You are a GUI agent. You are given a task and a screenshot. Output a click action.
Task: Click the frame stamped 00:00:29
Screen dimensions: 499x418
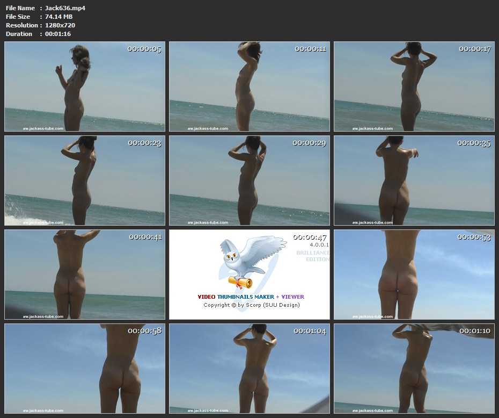coord(249,181)
